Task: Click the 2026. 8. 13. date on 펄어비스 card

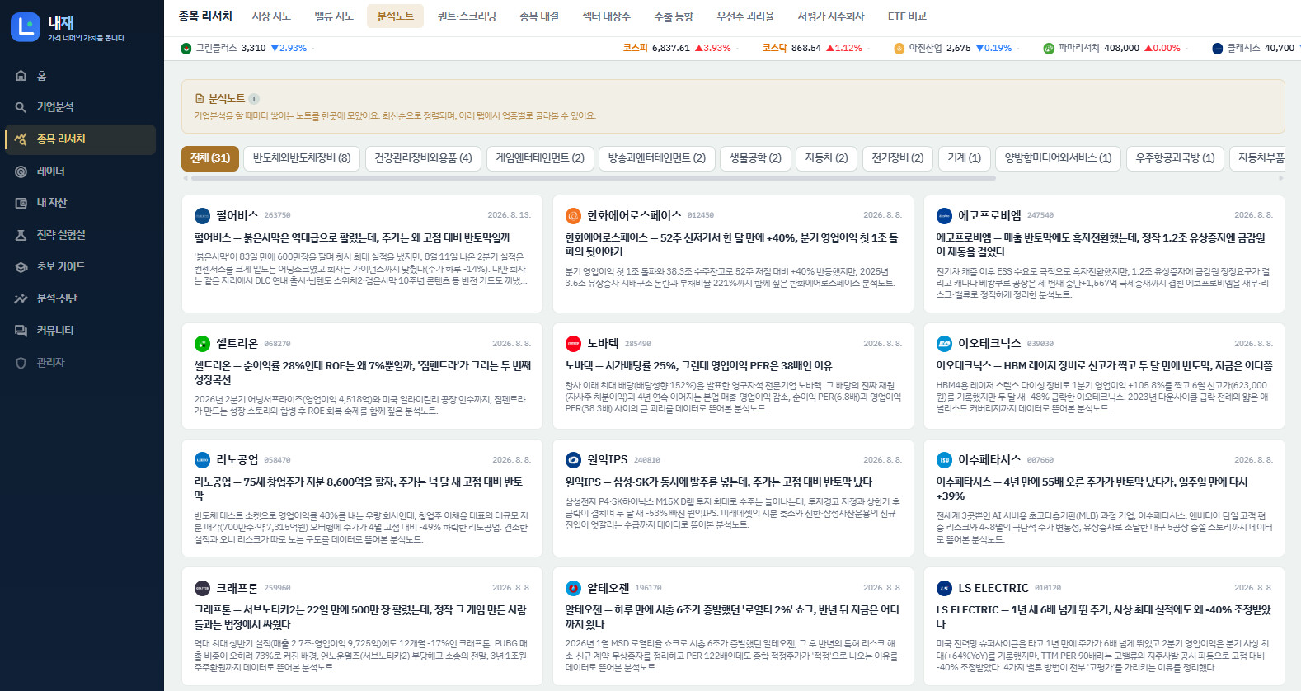Action: [510, 215]
